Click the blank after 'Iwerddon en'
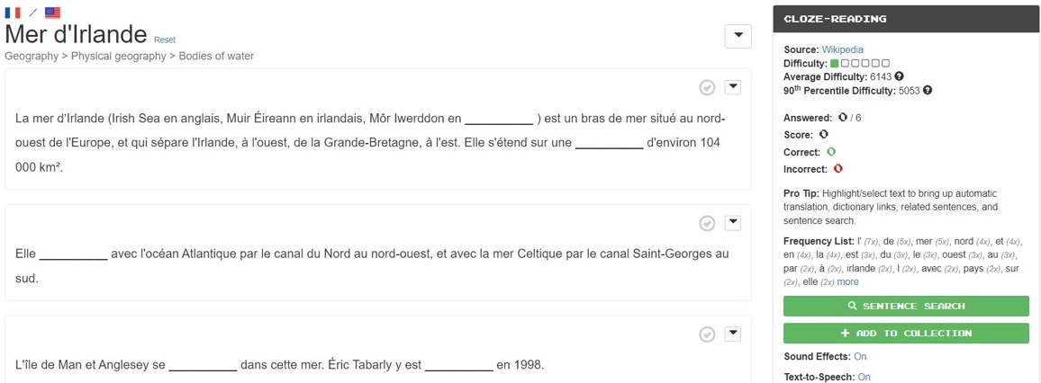Image resolution: width=1041 pixels, height=383 pixels. click(x=499, y=120)
